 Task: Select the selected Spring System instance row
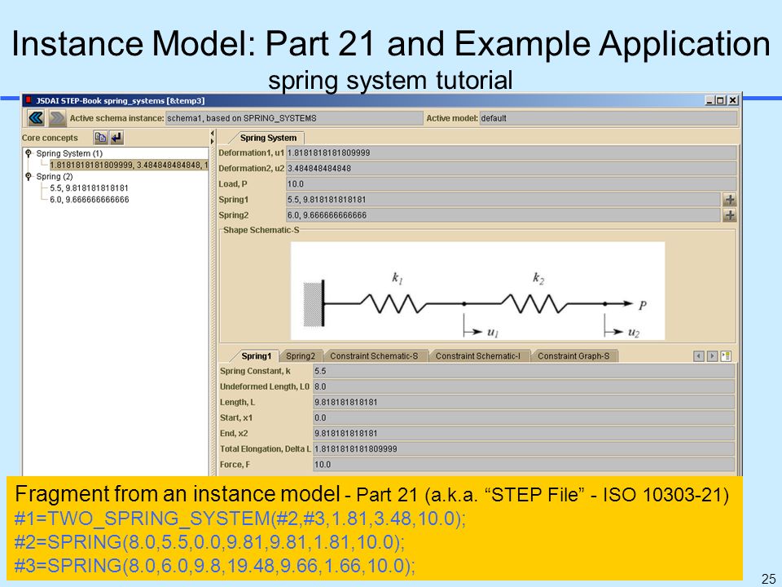pos(129,165)
